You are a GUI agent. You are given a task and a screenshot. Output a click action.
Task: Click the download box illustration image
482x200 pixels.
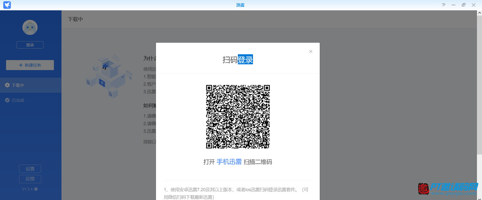[x=109, y=76]
